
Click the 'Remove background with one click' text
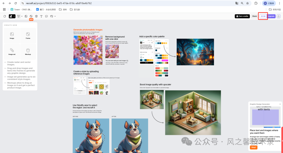click(115, 38)
